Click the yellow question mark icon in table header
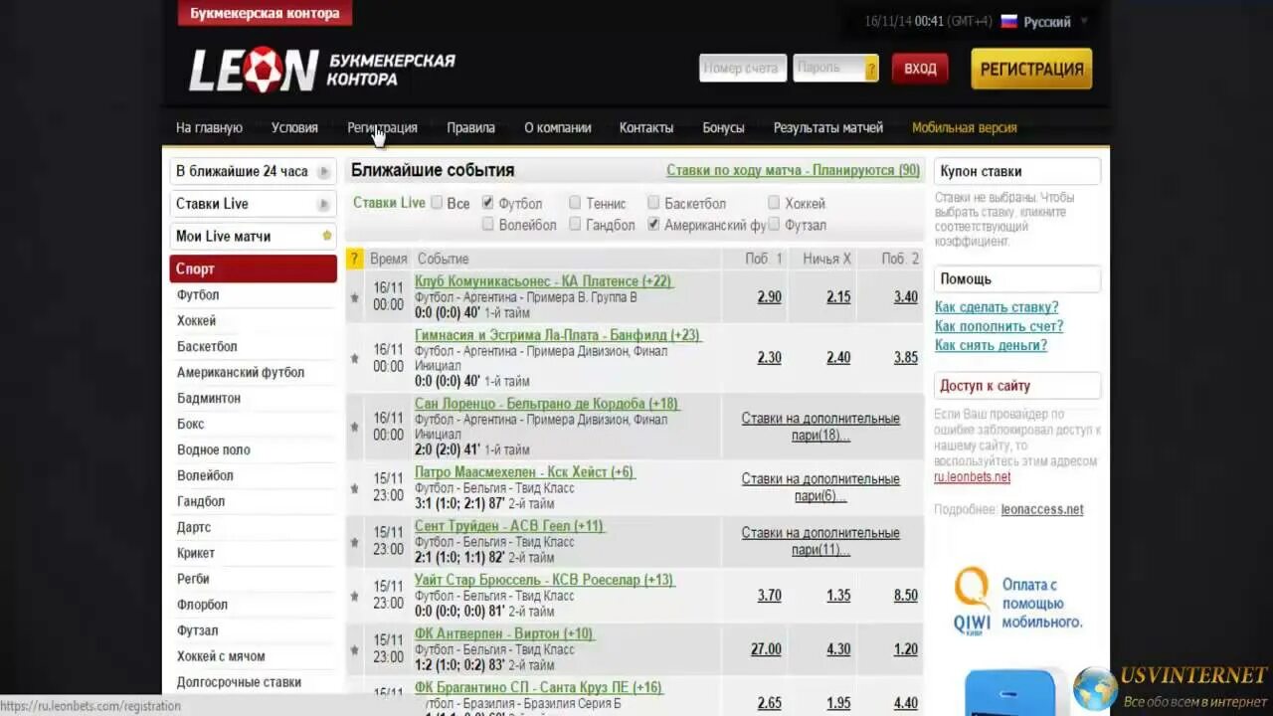The height and width of the screenshot is (716, 1273). coord(355,259)
